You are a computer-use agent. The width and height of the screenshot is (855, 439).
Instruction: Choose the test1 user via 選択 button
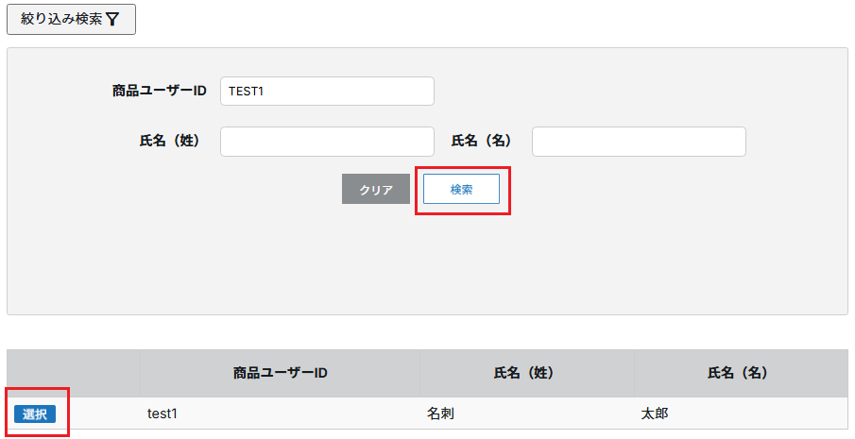coord(35,414)
